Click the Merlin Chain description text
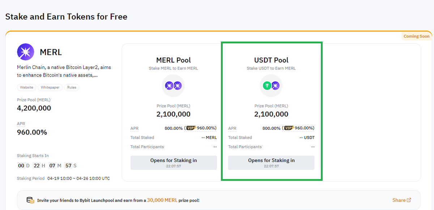The image size is (434, 210). [x=64, y=71]
